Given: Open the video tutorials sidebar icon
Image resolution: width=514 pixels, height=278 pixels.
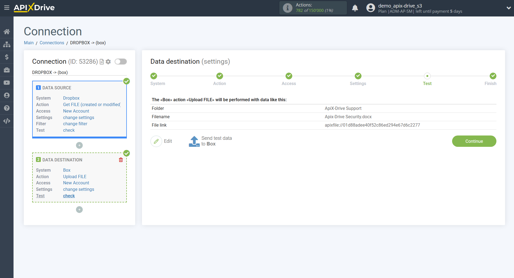Looking at the screenshot, I should pyautogui.click(x=7, y=83).
